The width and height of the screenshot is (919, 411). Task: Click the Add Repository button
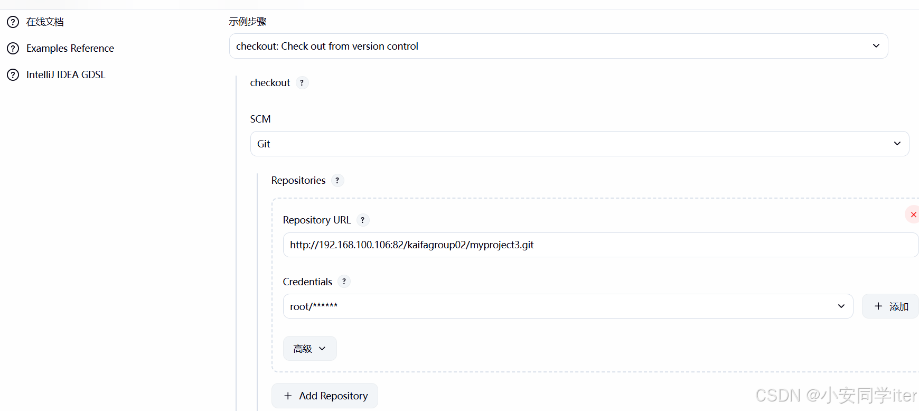point(325,396)
